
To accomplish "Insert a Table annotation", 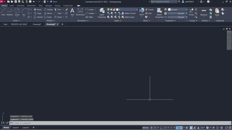I will click(x=89, y=17).
